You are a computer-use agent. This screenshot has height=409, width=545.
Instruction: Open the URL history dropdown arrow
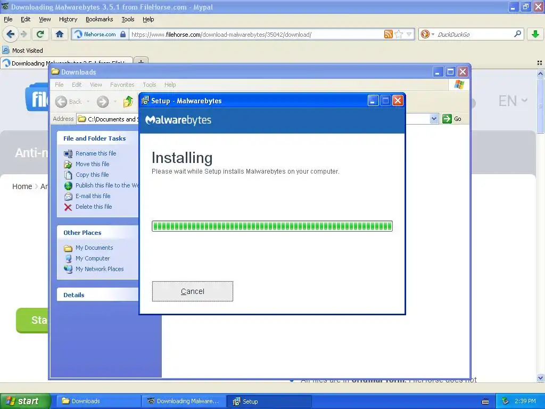pos(409,34)
